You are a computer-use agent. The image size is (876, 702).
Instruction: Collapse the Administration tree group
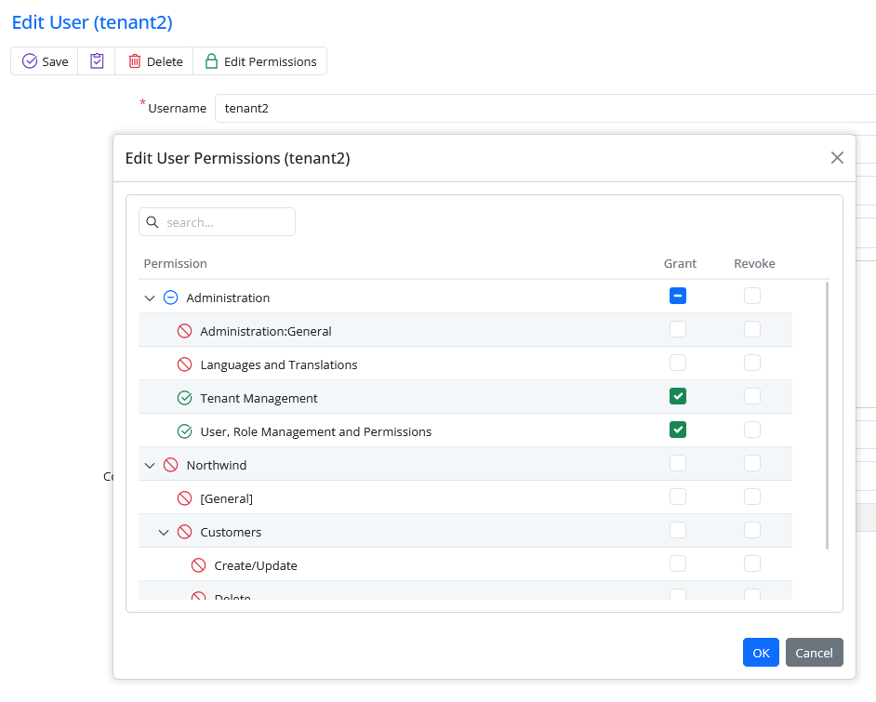coord(150,298)
